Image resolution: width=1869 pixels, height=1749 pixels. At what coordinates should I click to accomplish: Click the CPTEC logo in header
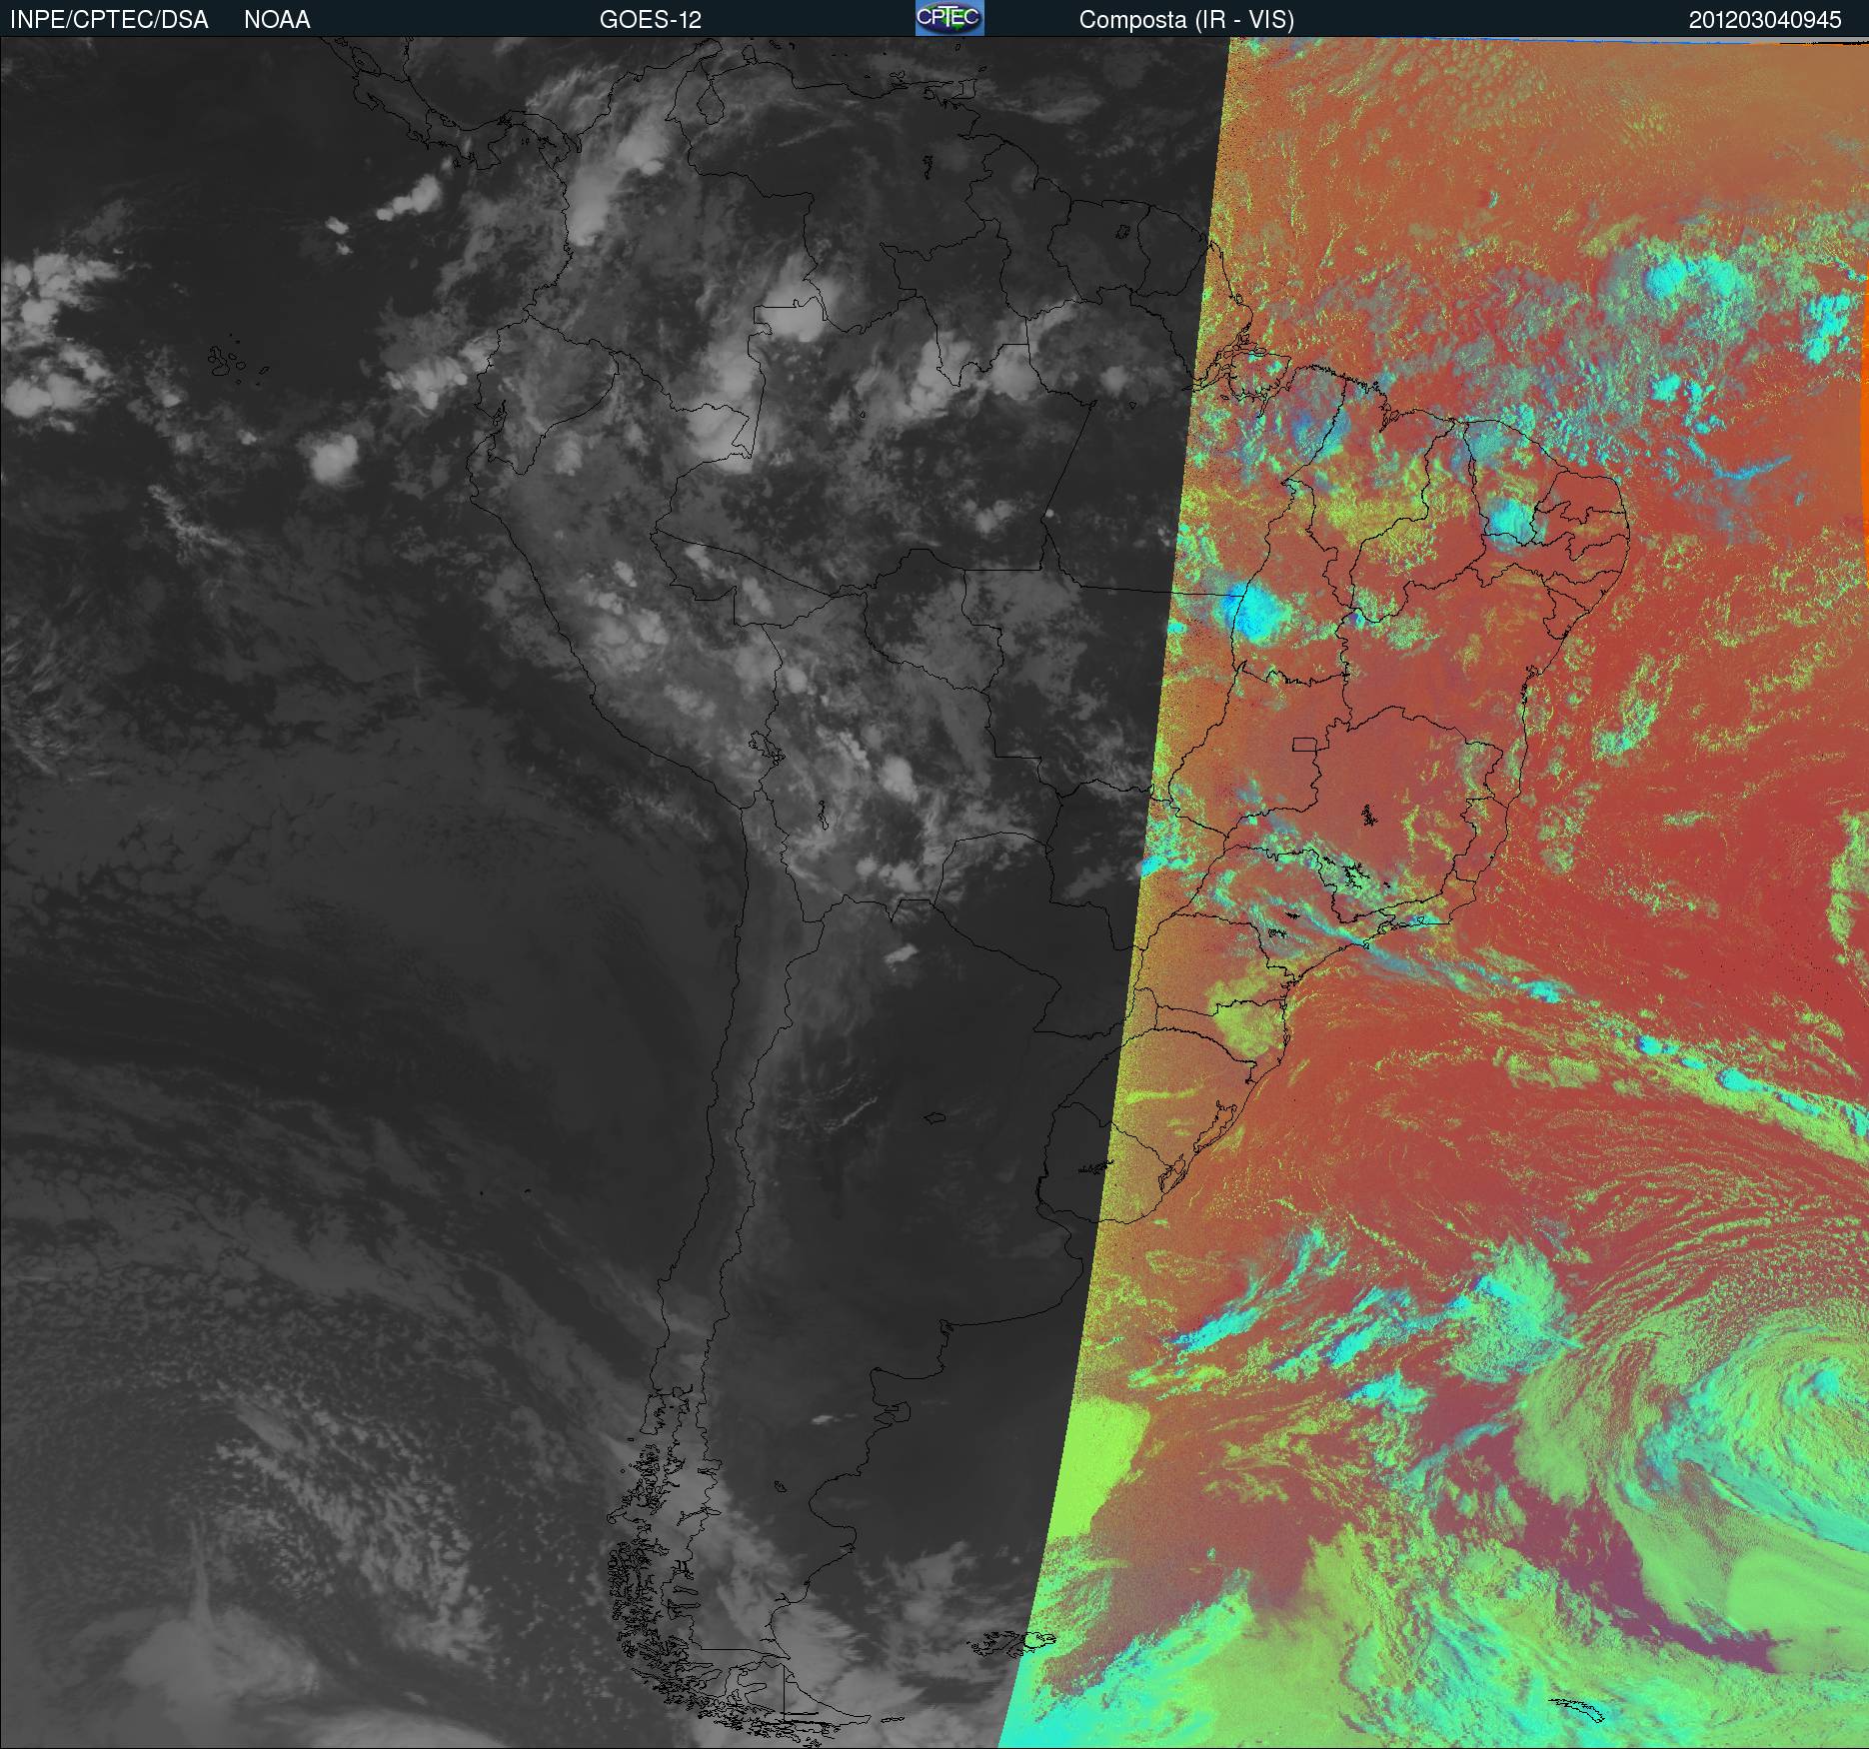(949, 18)
